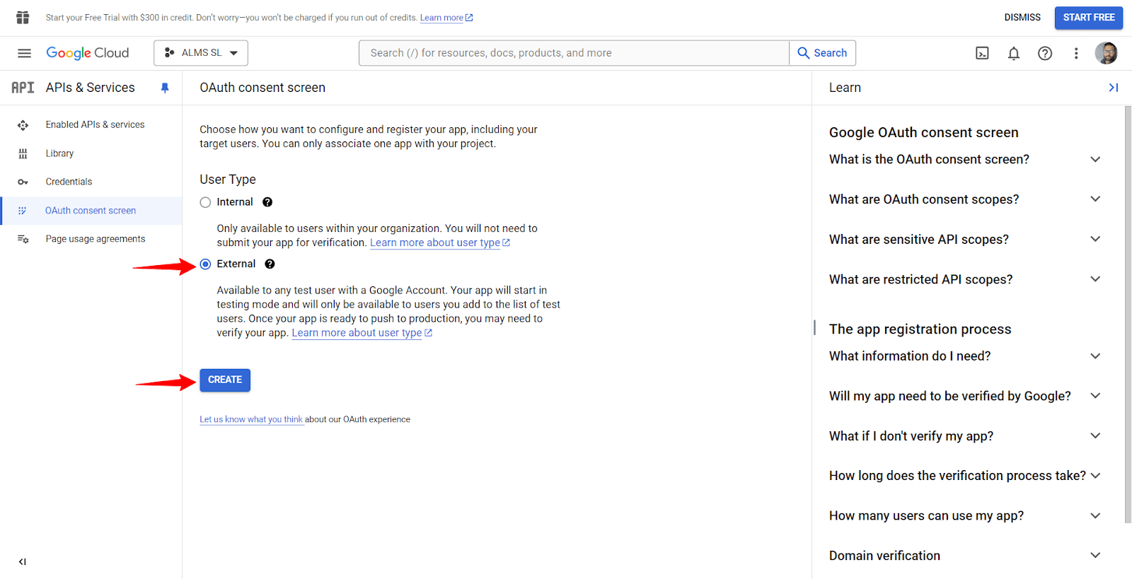Screen dimensions: 1132x579
Task: Collapse the left sidebar navigation
Action: point(23,561)
